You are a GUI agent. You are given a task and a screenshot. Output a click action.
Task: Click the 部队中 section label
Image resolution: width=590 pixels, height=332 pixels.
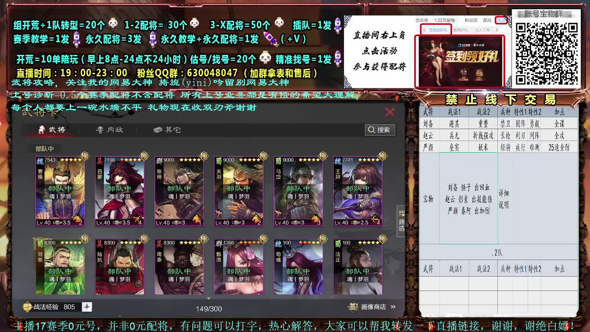click(x=45, y=148)
